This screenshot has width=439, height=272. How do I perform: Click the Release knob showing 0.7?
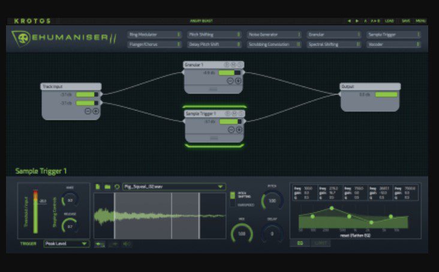(70, 226)
